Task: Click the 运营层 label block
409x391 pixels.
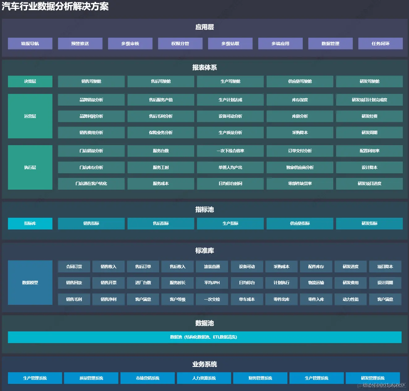Action: 30,116
